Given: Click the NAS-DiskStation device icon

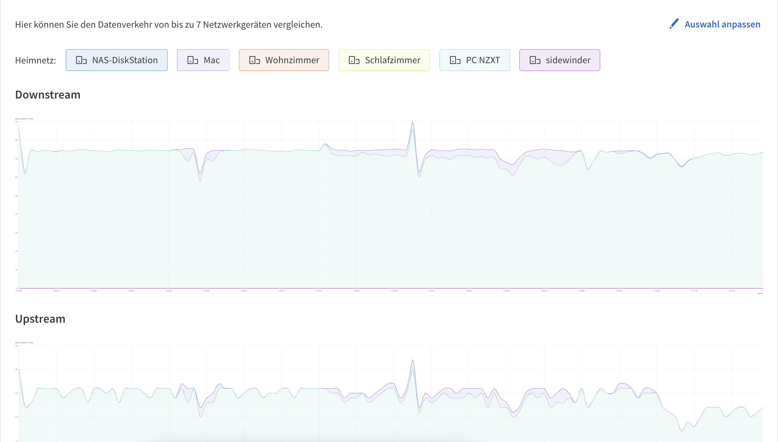Looking at the screenshot, I should coord(81,60).
